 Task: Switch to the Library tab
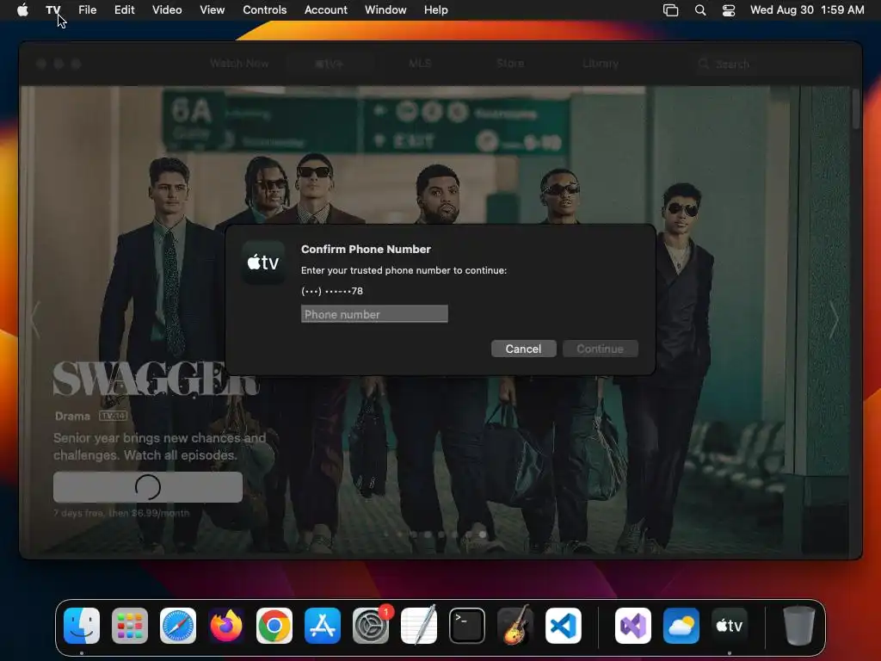pos(600,64)
